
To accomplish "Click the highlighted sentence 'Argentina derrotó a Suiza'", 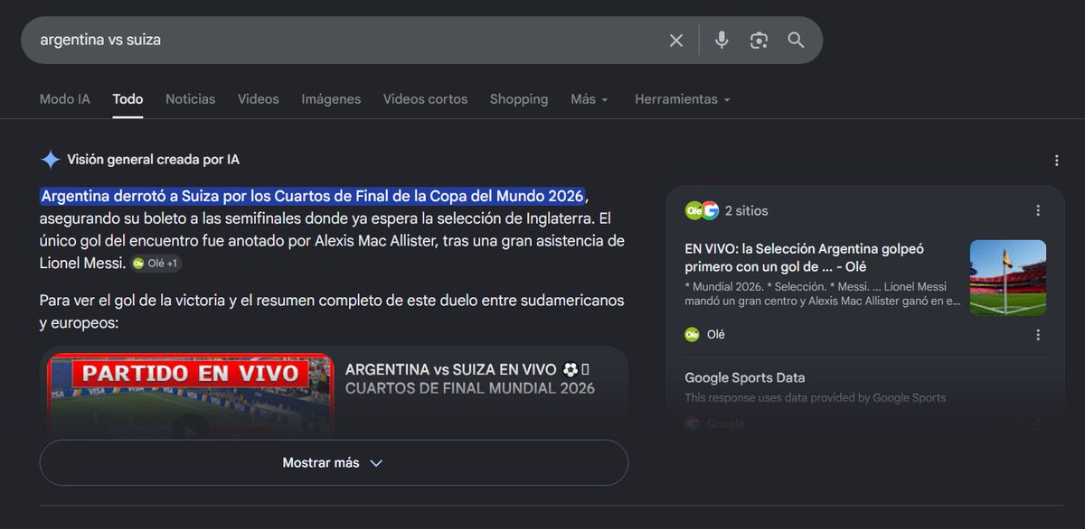I will 313,196.
